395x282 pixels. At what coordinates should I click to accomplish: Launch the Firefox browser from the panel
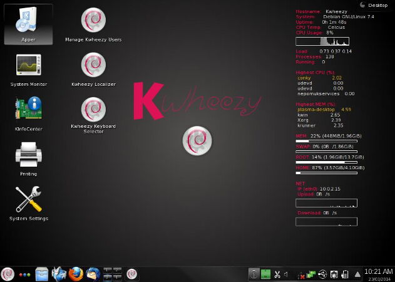point(76,274)
